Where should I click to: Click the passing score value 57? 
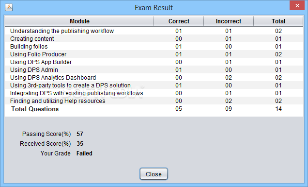tap(80, 134)
